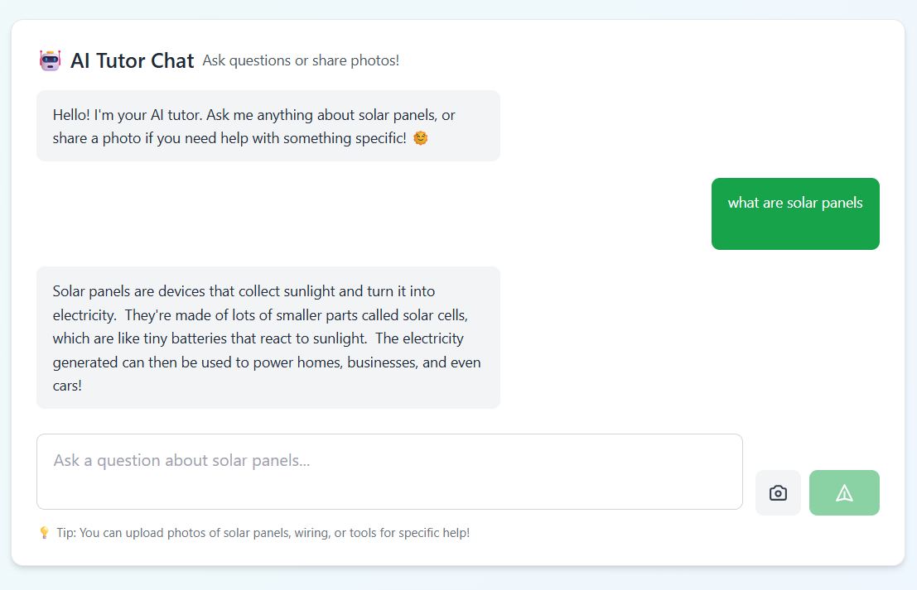Click the 'Solar panels are devices' answer bubble
The height and width of the screenshot is (590, 917).
268,338
